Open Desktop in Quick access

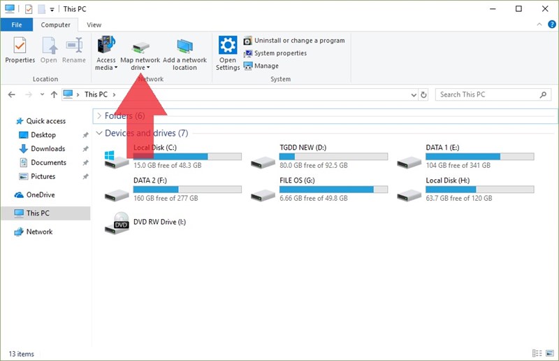click(38, 135)
